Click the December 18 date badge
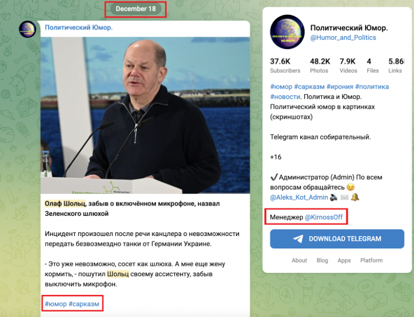This screenshot has height=317, width=414. (x=136, y=9)
